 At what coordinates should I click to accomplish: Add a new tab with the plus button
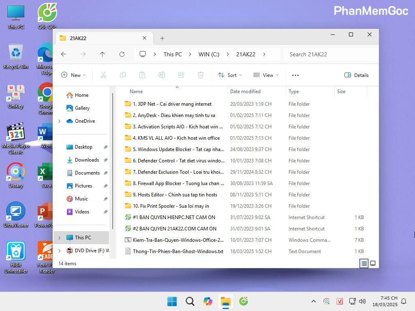(x=162, y=38)
